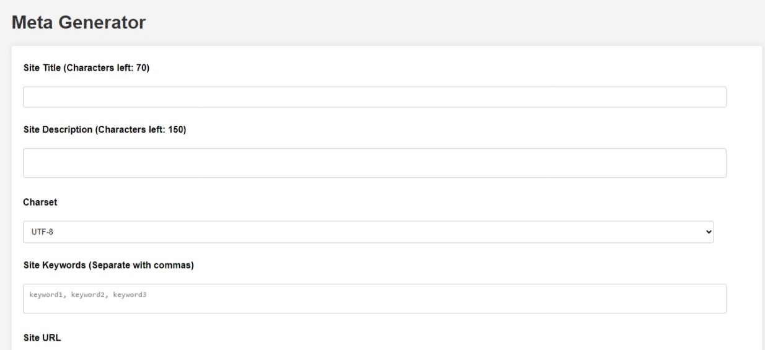Click the "keyword1, keyword2, keyword3" placeholder text
The image size is (765, 350).
(87, 294)
